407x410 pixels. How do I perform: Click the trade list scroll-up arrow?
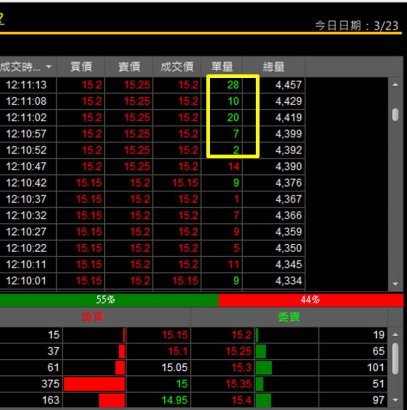pos(395,84)
